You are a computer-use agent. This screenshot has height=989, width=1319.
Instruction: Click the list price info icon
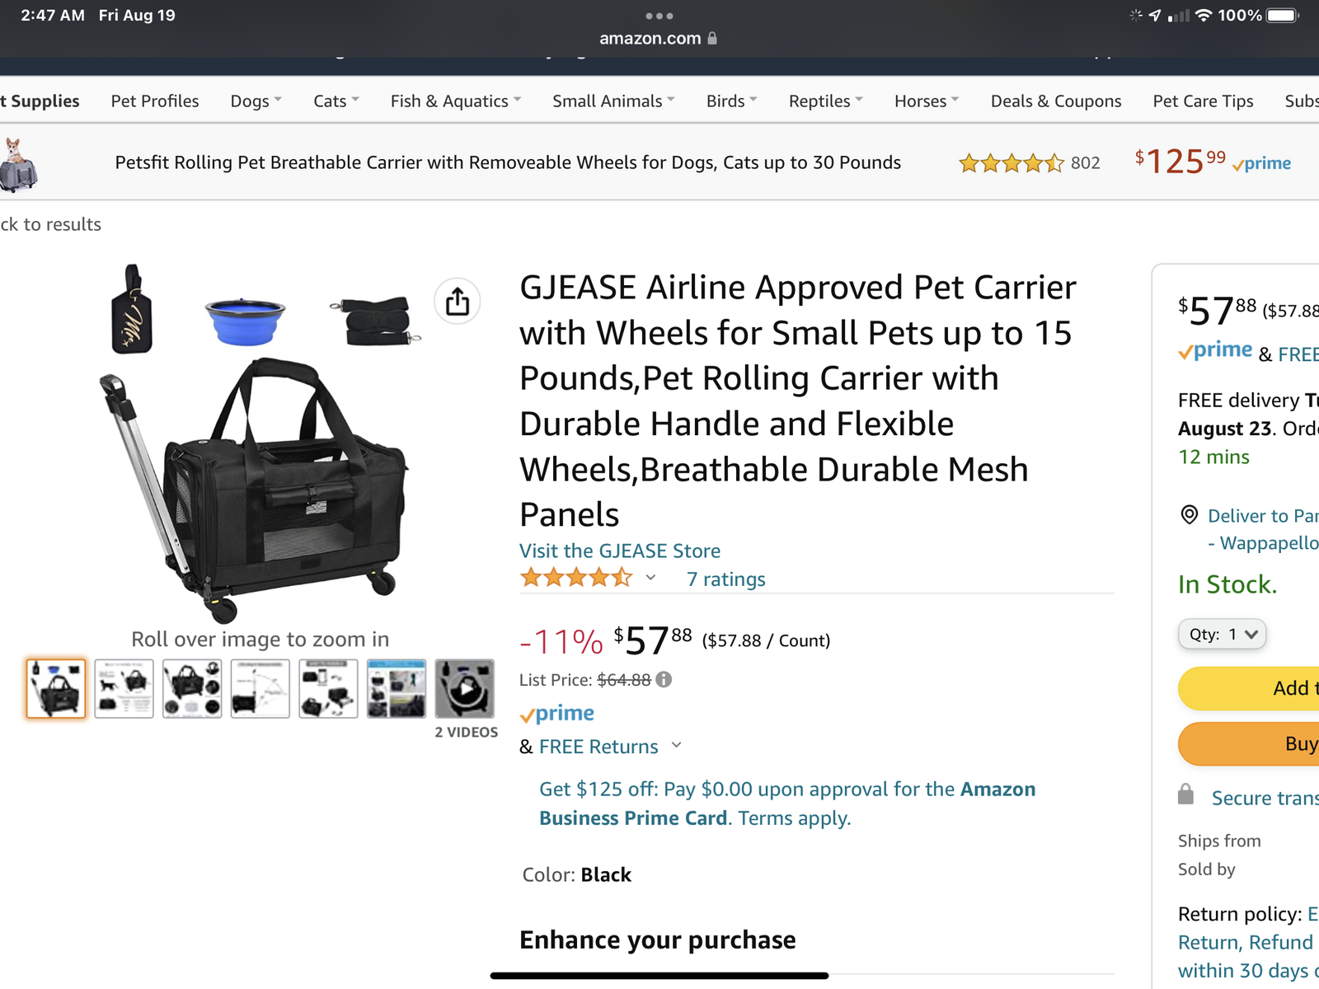tap(664, 680)
